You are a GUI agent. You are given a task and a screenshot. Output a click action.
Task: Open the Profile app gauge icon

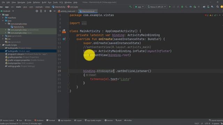[191, 7]
